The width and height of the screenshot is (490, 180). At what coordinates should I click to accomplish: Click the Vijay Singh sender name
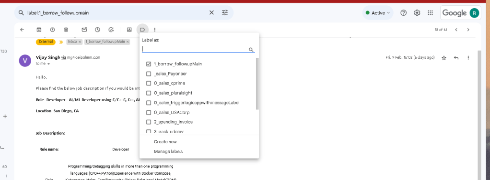pyautogui.click(x=47, y=57)
